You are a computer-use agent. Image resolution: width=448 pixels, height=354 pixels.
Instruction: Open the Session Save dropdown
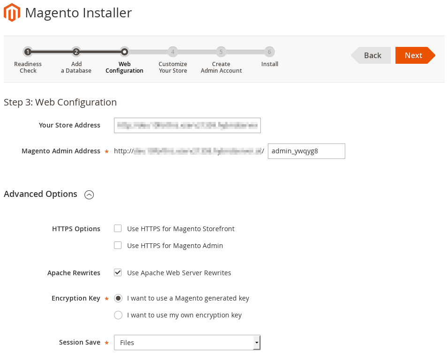(x=187, y=342)
